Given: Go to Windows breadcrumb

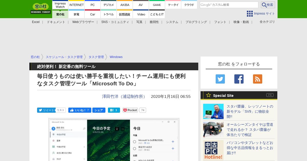Looking at the screenshot, I should [x=116, y=57].
